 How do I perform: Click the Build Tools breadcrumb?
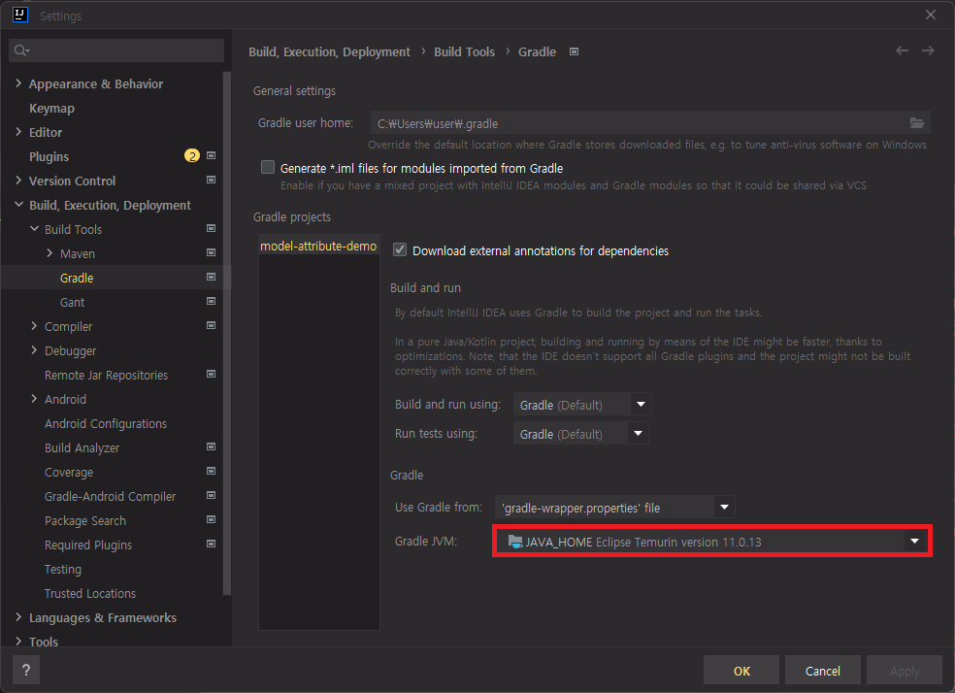tap(464, 52)
